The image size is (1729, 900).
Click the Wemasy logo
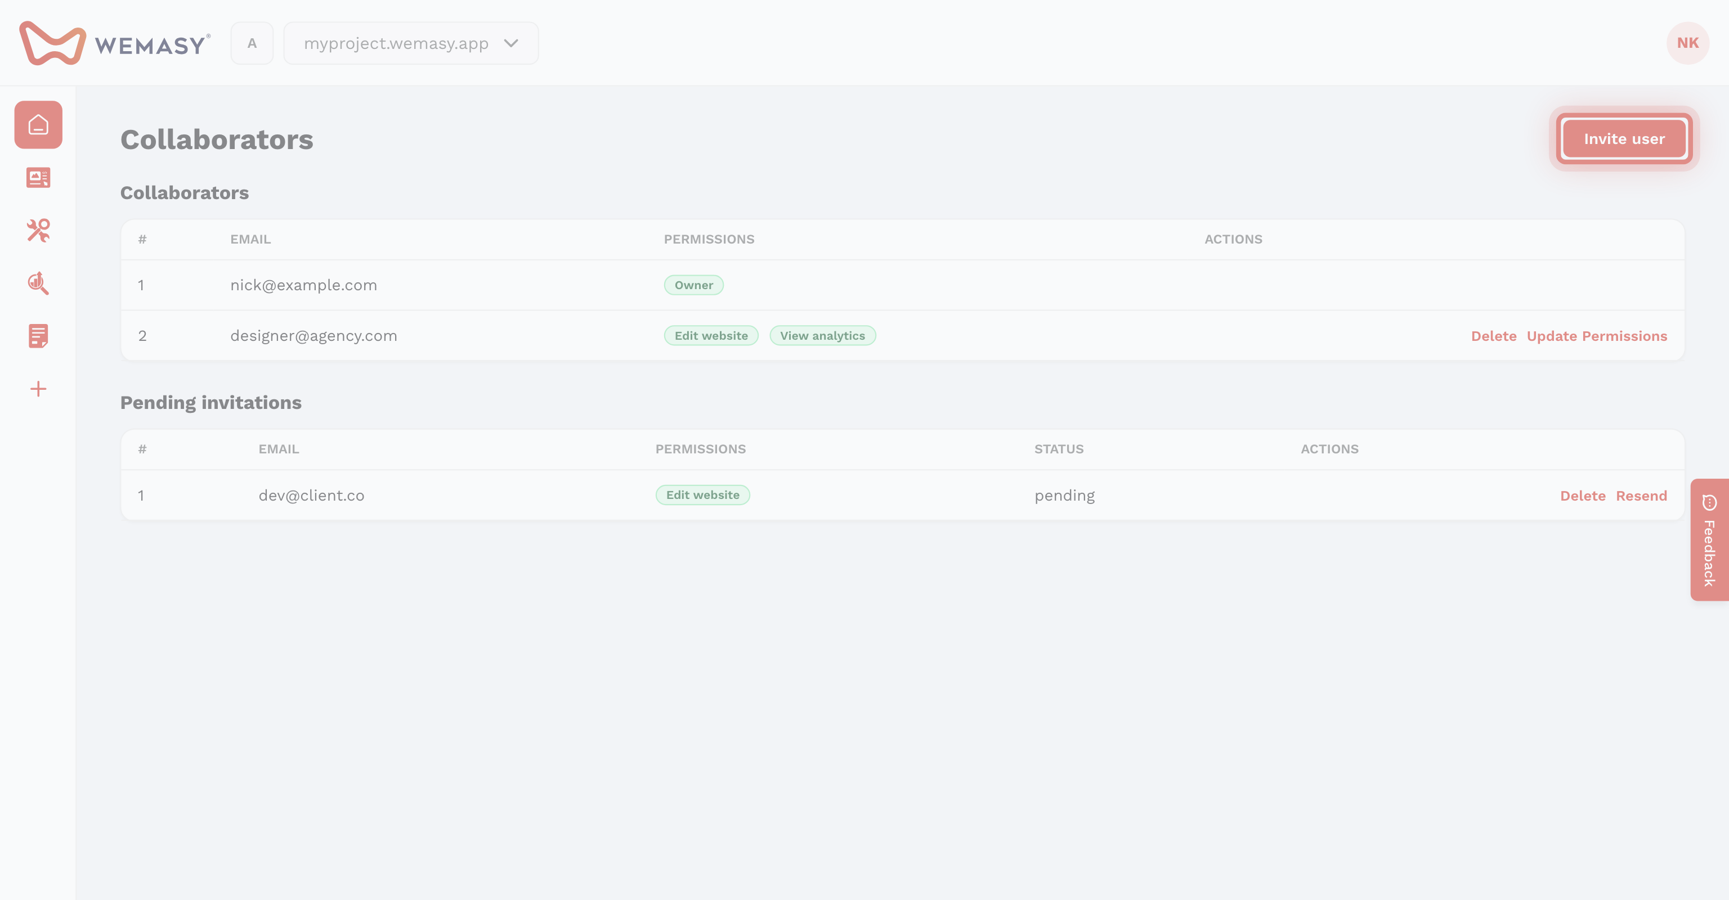(115, 43)
